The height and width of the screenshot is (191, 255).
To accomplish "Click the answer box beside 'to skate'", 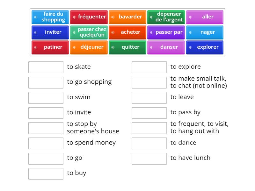I will (46, 67).
